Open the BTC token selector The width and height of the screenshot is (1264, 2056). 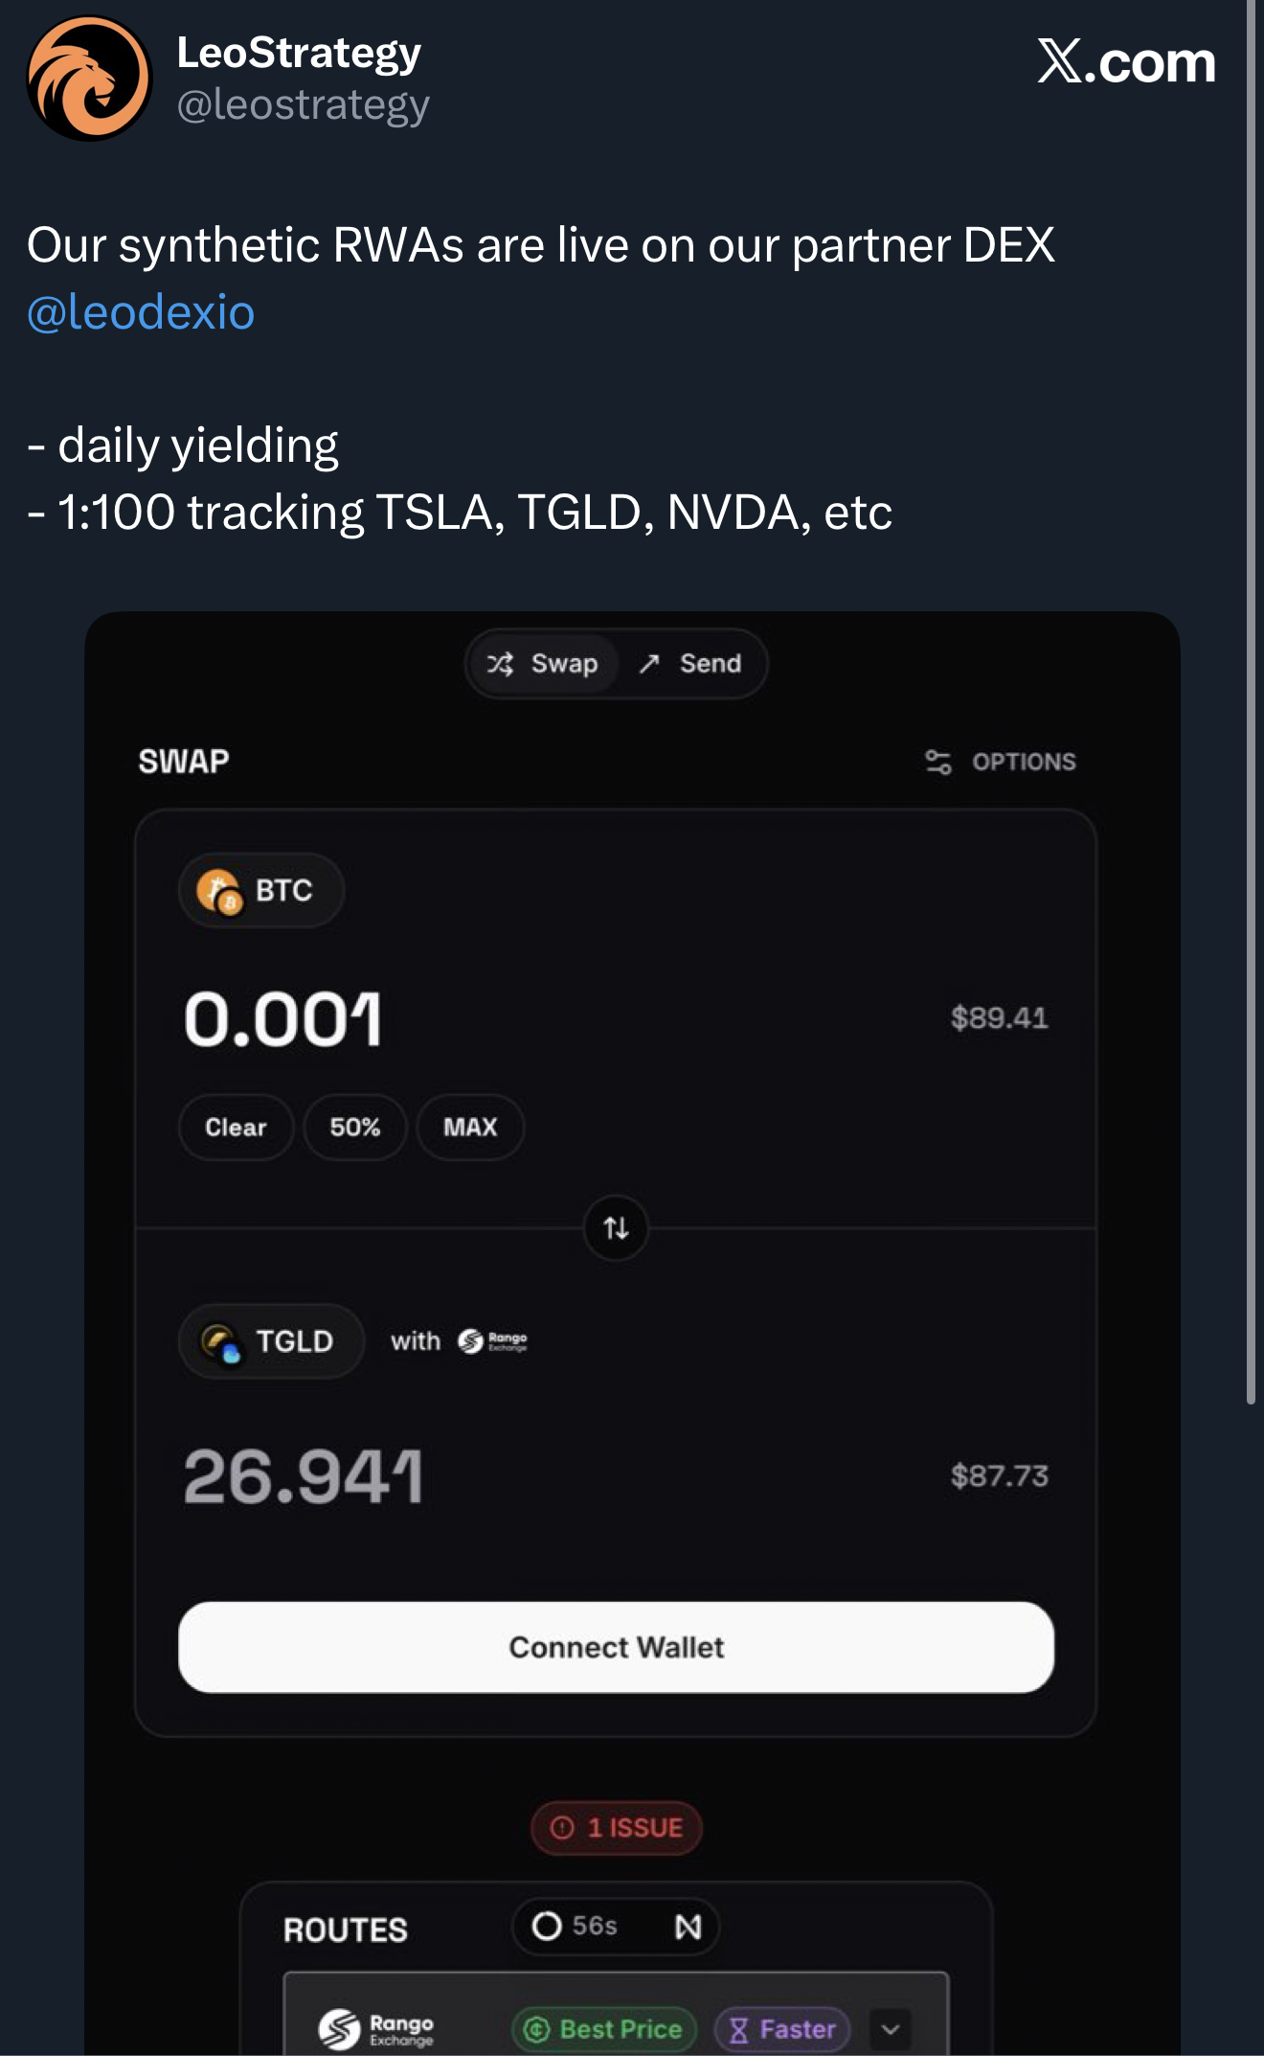[x=260, y=890]
